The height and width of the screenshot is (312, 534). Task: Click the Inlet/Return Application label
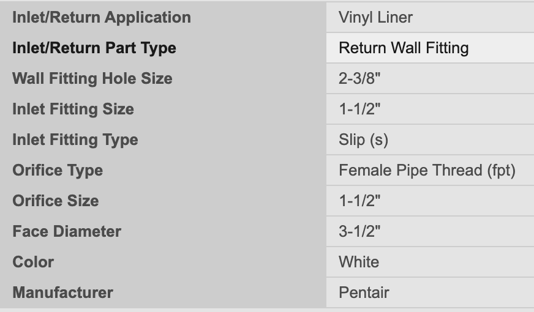(101, 17)
